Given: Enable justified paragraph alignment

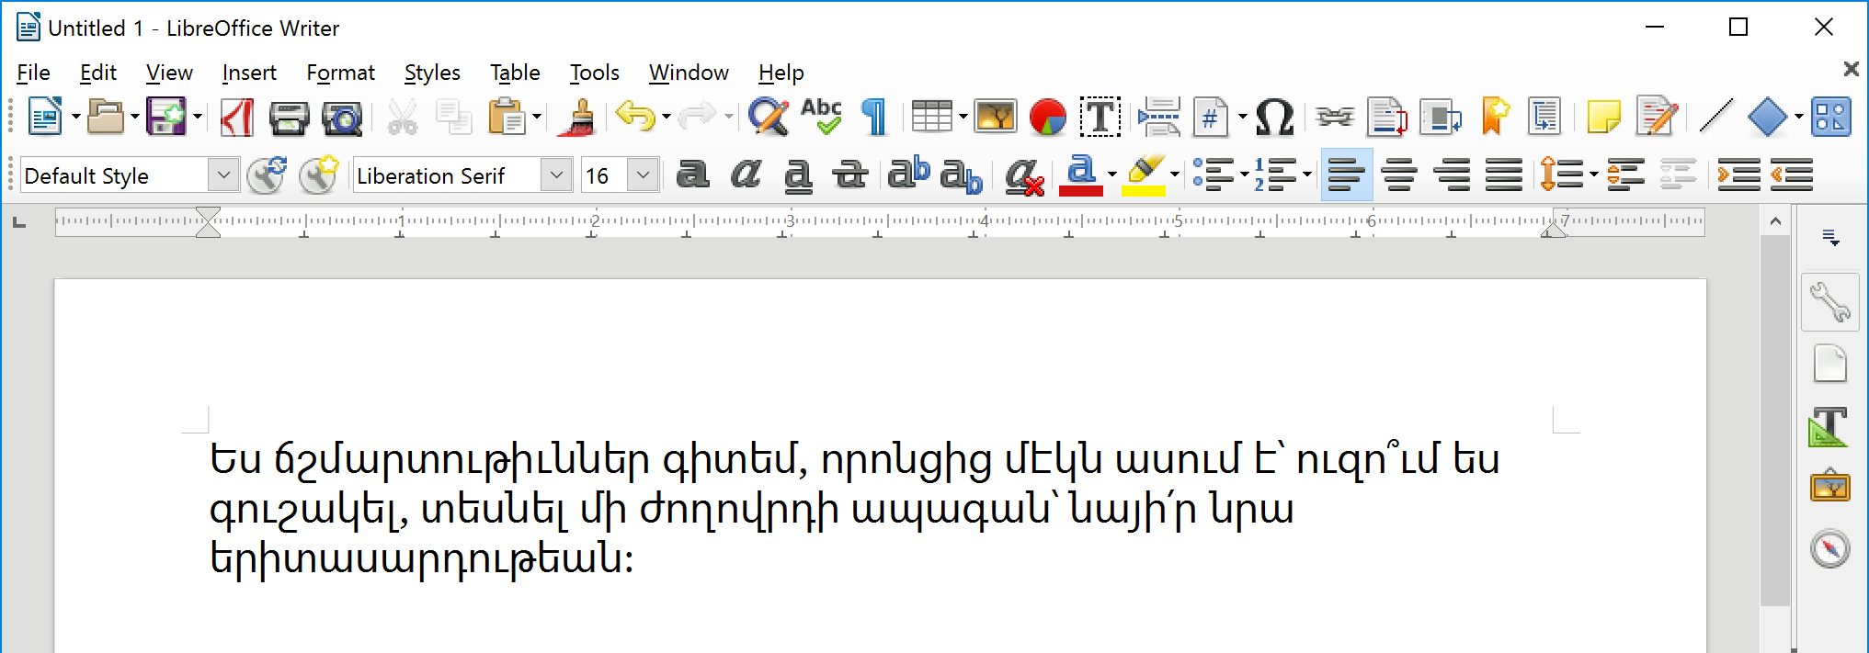Looking at the screenshot, I should pyautogui.click(x=1504, y=175).
